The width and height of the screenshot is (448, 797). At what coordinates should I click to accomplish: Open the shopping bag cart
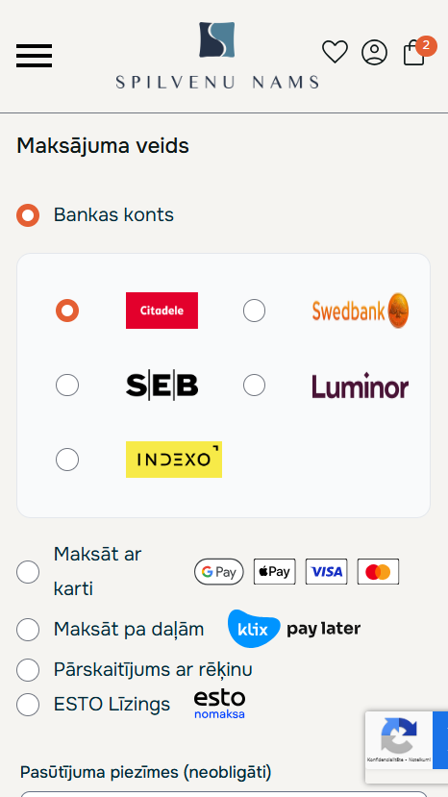click(414, 53)
